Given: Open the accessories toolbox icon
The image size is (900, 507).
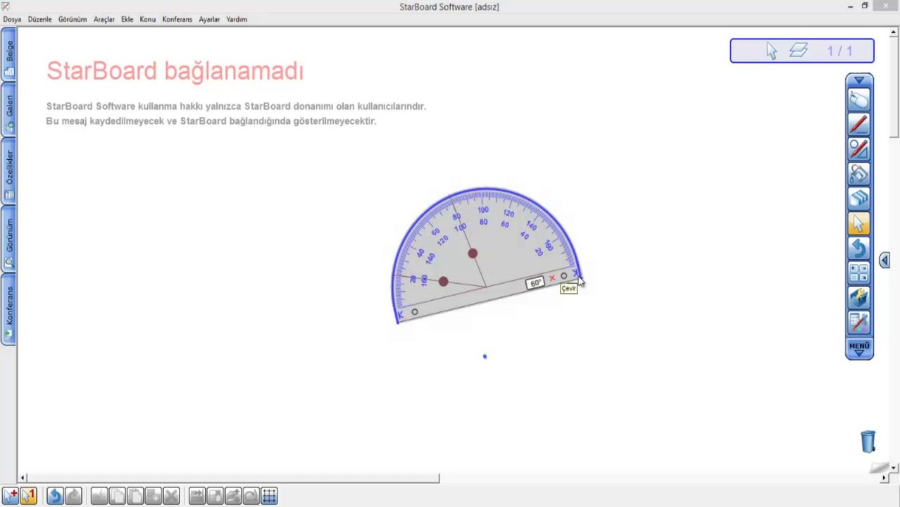Looking at the screenshot, I should click(859, 297).
